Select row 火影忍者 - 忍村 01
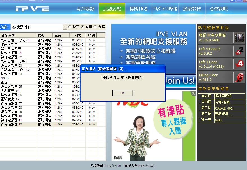Image resolution: width=247 pixels, height=170 pixels. [48, 40]
